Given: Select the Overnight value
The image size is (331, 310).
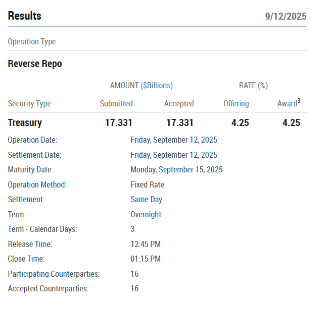Looking at the screenshot, I should 146,214.
